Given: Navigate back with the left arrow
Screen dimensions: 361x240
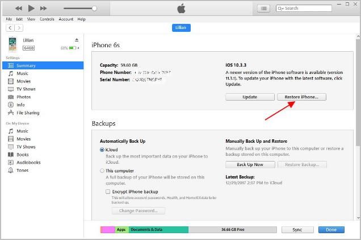Looking at the screenshot, I should (11, 28).
